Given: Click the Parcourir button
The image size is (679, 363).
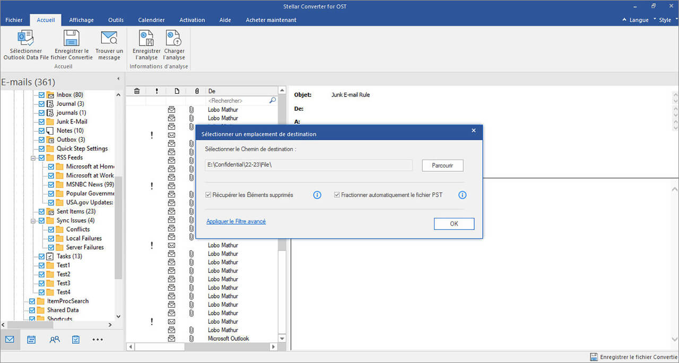Looking at the screenshot, I should [x=442, y=165].
